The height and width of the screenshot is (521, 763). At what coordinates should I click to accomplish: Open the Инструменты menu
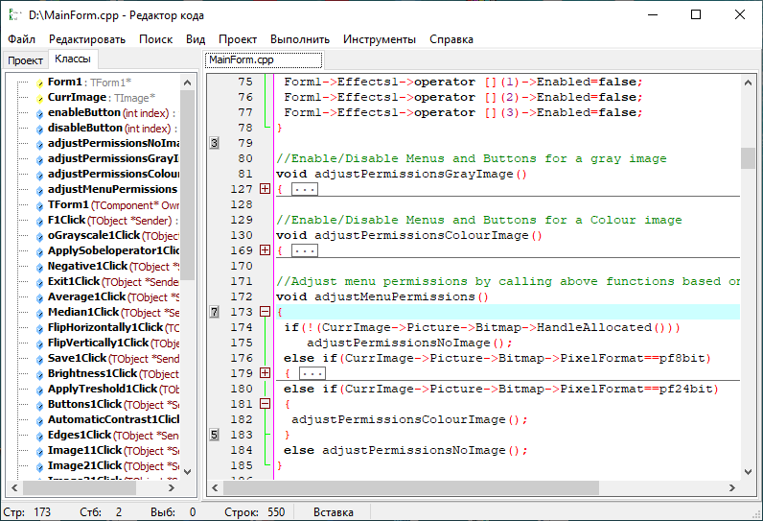[x=380, y=39]
